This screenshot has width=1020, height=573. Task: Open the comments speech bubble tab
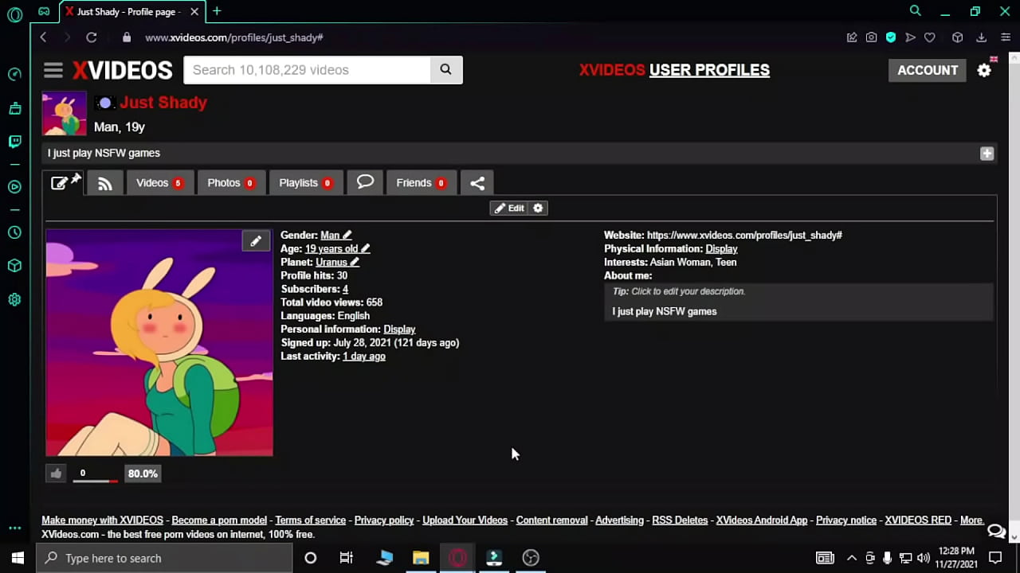pos(365,182)
